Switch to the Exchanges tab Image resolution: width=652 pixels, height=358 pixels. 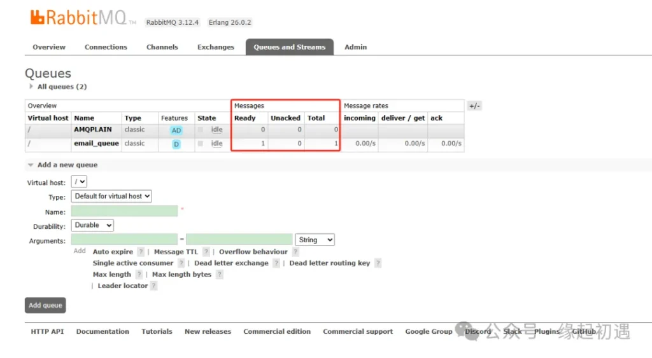216,47
